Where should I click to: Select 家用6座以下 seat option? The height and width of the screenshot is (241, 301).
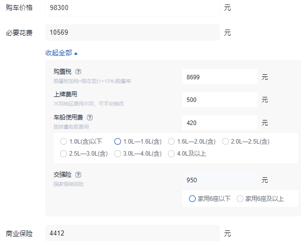click(x=192, y=199)
